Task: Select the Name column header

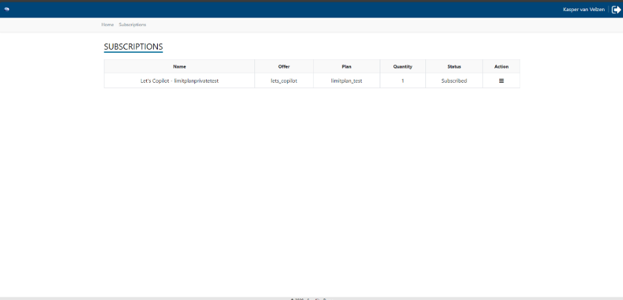Action: point(179,67)
